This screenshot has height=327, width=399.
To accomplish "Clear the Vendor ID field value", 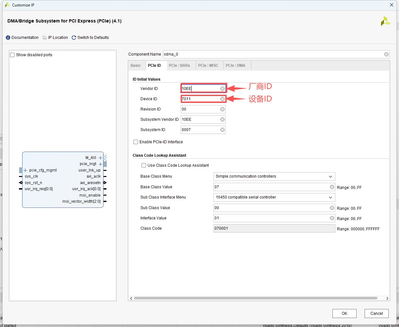I will pos(222,89).
